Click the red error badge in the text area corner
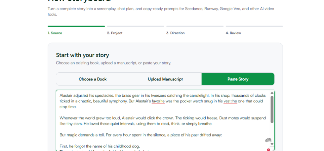Image resolution: width=324 pixels, height=151 pixels. tap(268, 150)
